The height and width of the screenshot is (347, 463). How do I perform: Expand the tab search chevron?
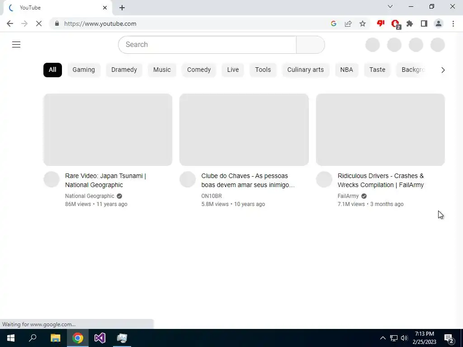390,6
